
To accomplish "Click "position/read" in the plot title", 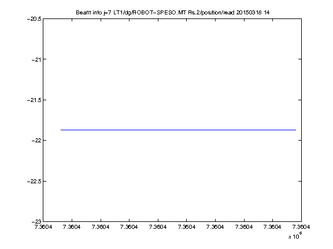I will point(218,13).
